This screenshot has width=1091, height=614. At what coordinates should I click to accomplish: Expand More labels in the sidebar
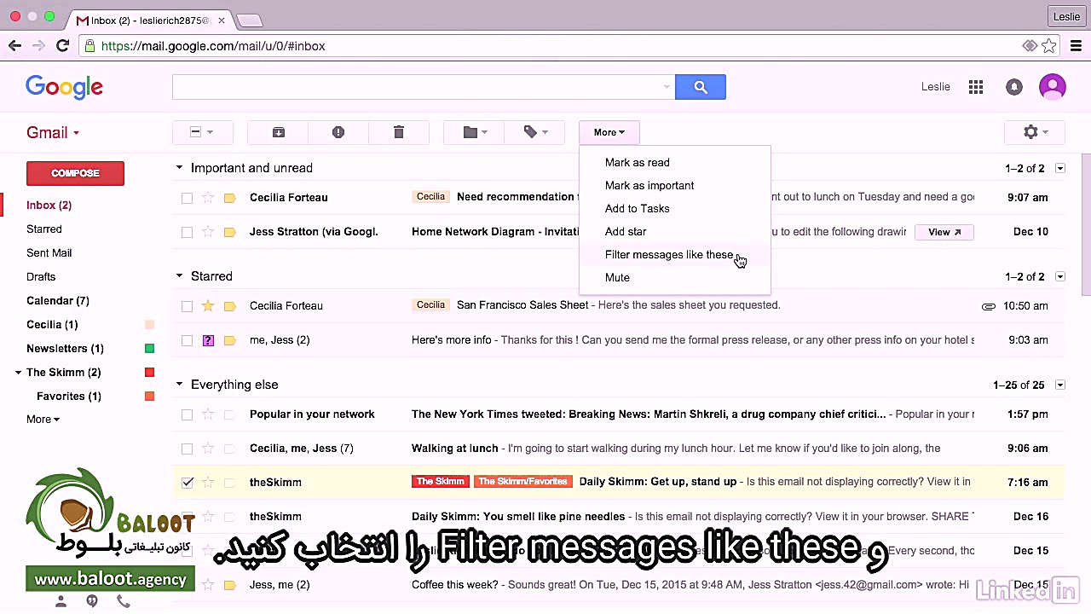coord(43,420)
